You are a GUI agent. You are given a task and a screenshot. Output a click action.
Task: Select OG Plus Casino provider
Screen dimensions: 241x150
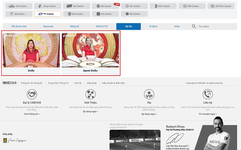[x=221, y=6]
